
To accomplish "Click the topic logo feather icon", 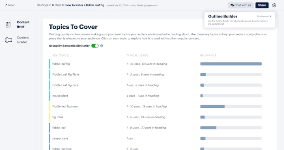I will click(6, 5).
